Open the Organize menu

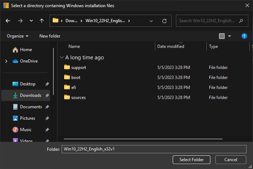[18, 36]
